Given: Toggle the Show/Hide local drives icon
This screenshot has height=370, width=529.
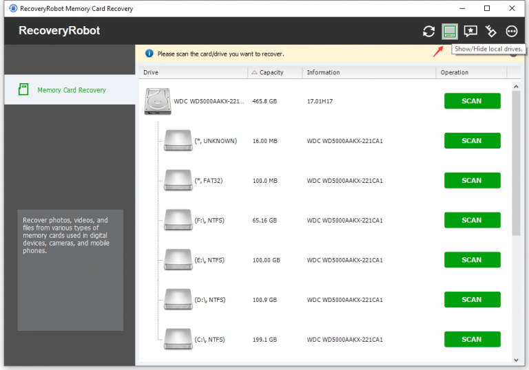Looking at the screenshot, I should [450, 32].
